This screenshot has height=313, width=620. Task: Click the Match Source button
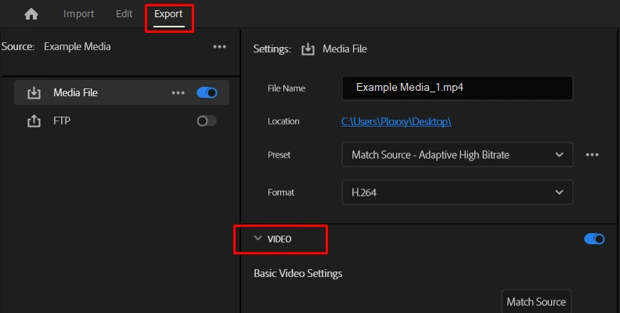[x=536, y=301]
